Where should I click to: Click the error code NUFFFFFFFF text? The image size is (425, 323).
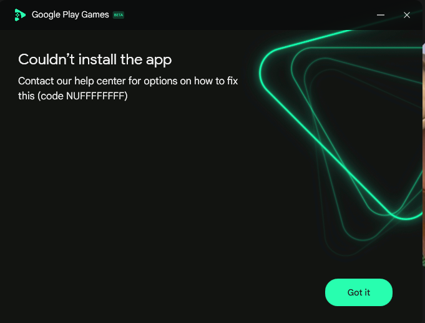95,96
